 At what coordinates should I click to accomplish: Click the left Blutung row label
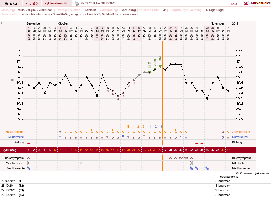[x=19, y=142]
